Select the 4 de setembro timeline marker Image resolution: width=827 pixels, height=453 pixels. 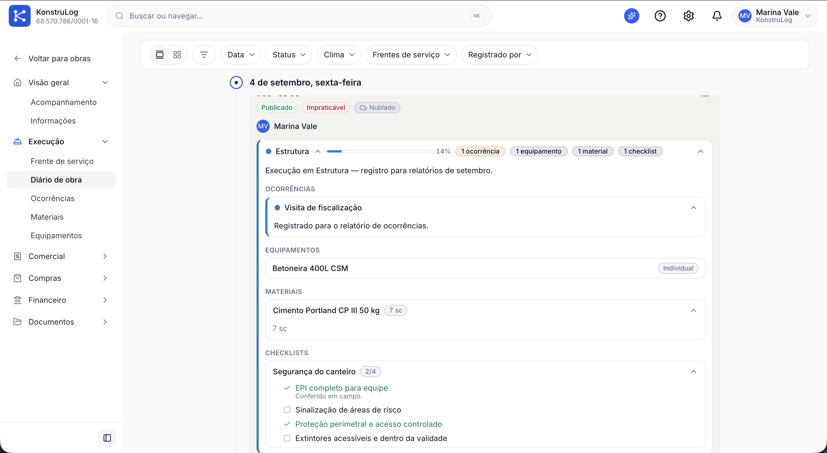pyautogui.click(x=236, y=83)
